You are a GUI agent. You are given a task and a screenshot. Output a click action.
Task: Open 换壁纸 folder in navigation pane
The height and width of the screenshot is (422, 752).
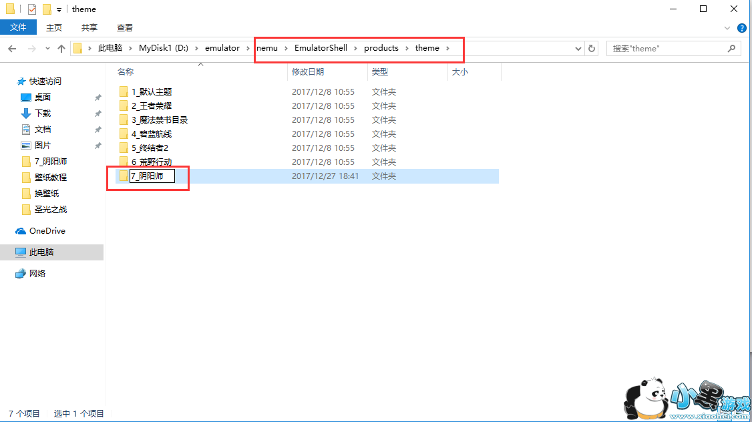pos(47,193)
